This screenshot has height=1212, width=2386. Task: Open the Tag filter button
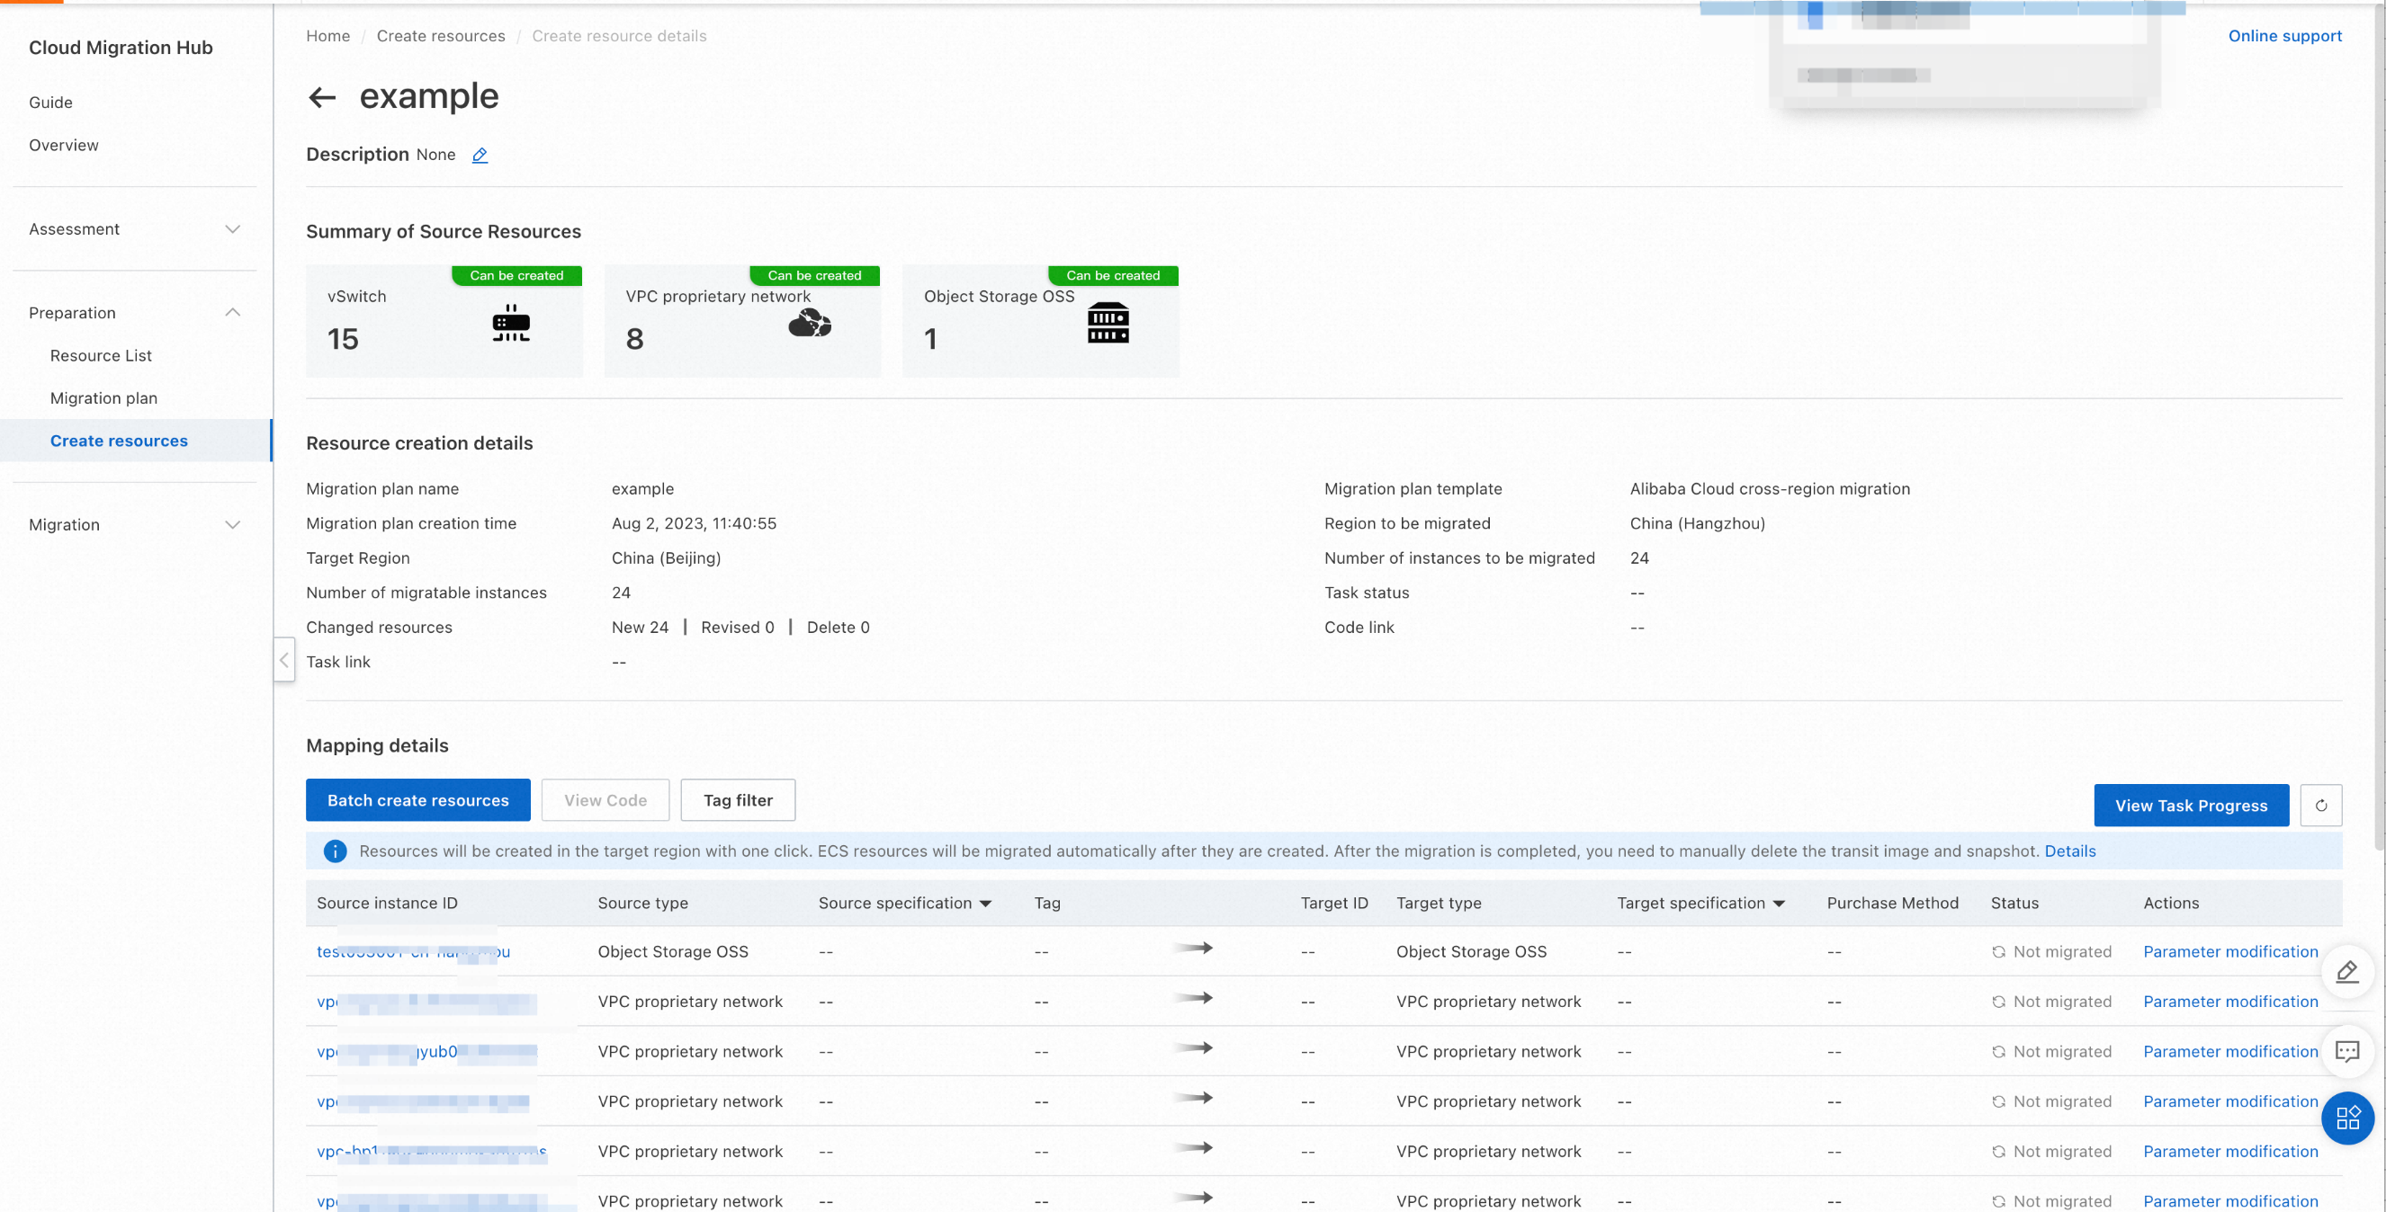[x=737, y=800]
